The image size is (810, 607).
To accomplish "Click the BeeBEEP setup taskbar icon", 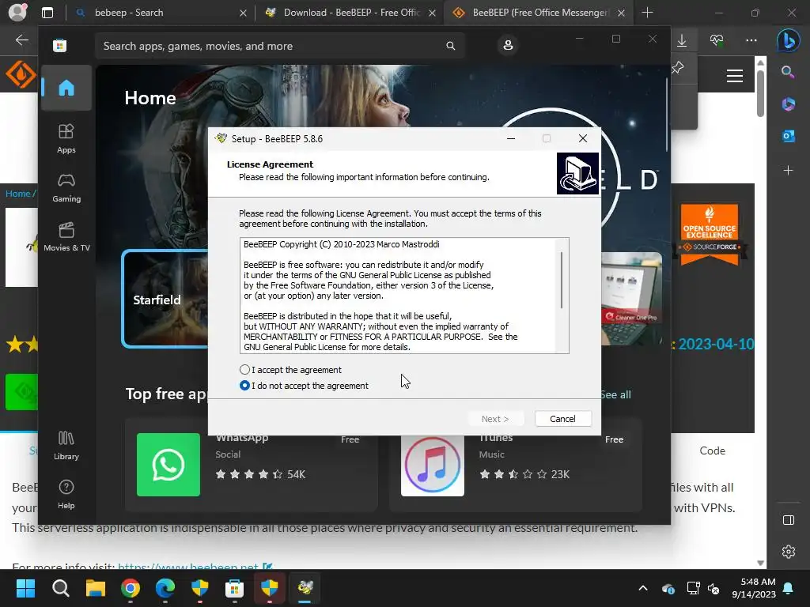I will click(305, 588).
